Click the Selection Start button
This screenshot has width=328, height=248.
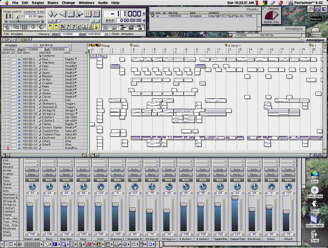point(21,50)
